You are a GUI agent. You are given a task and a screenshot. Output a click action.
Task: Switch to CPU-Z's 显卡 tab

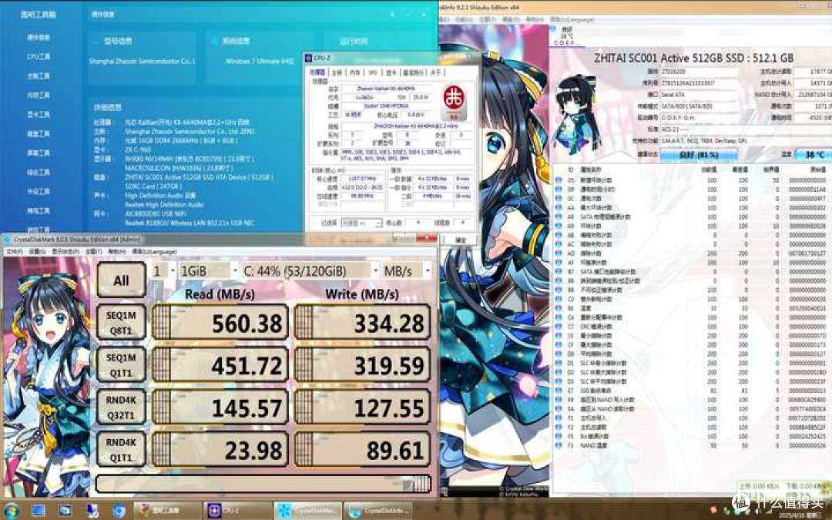click(x=391, y=72)
